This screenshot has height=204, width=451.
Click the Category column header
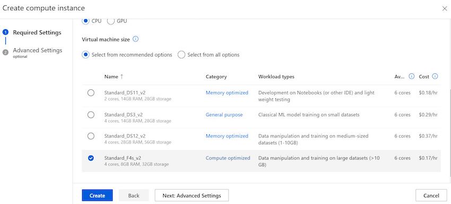pyautogui.click(x=216, y=76)
